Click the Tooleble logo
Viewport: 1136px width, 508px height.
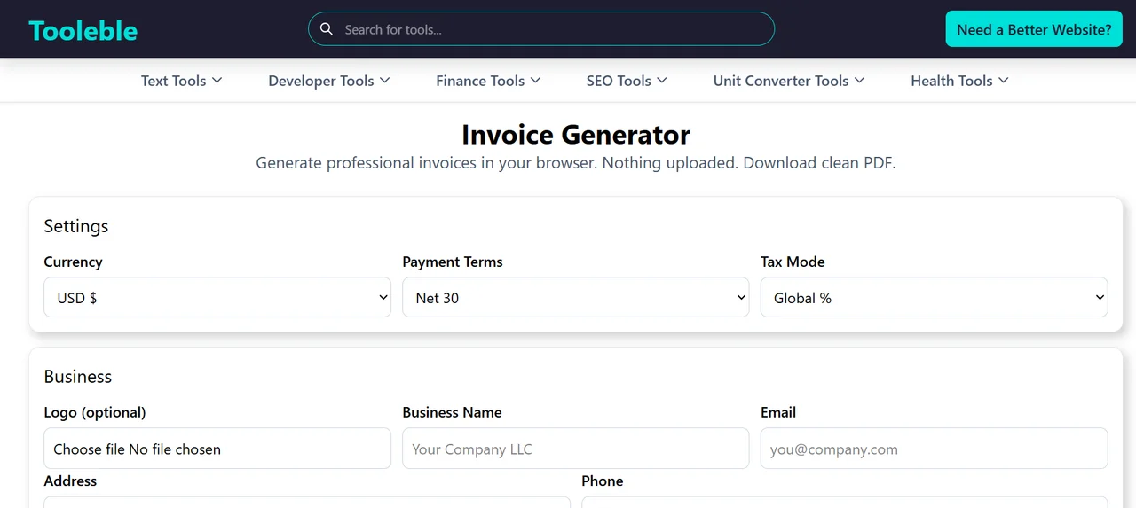tap(83, 30)
